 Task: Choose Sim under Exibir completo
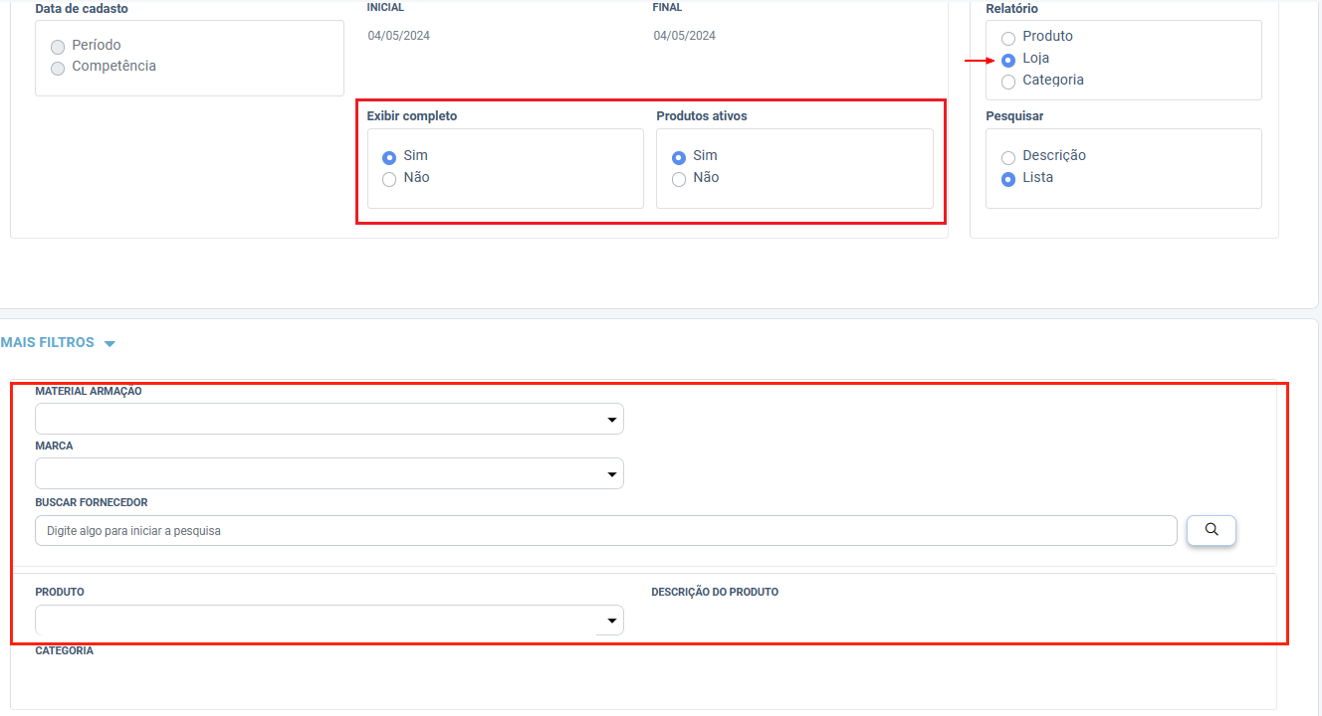click(x=389, y=157)
